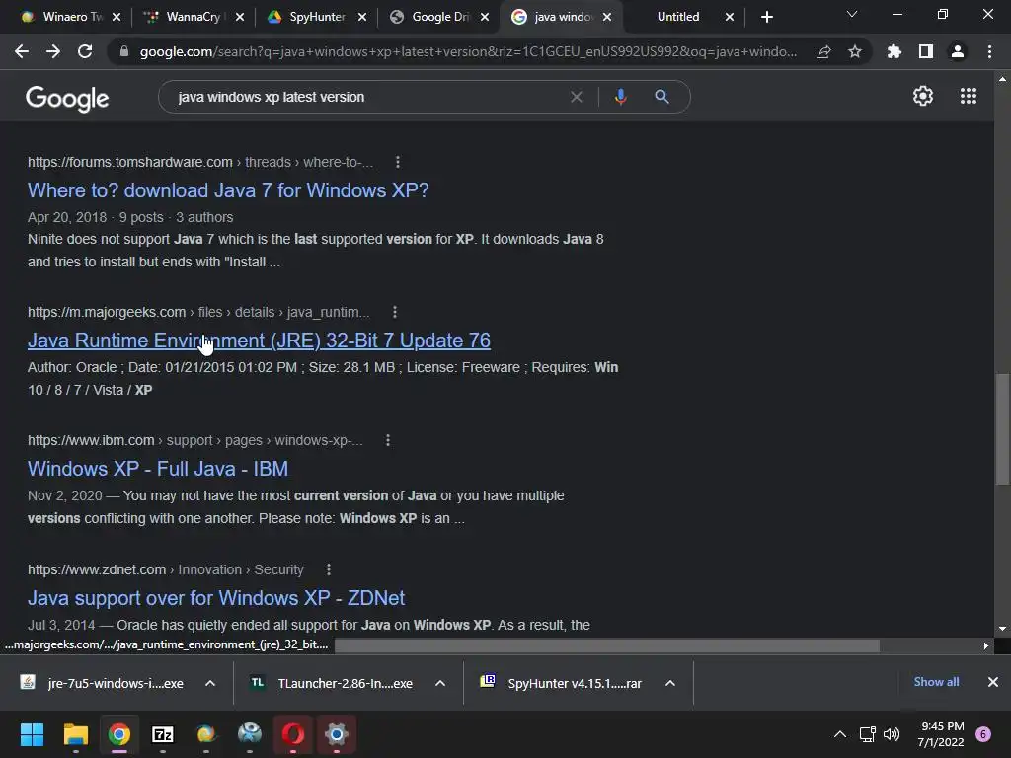The image size is (1011, 758).
Task: Open options for the IBM result
Action: click(x=387, y=440)
